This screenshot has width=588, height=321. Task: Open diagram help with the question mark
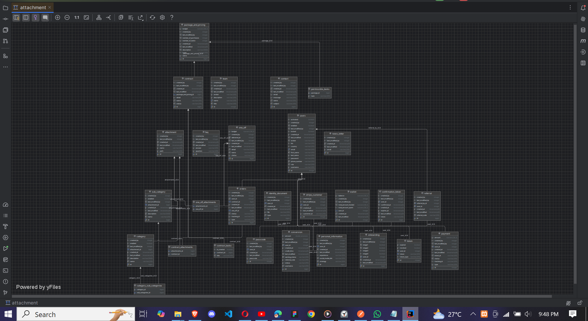tap(171, 17)
